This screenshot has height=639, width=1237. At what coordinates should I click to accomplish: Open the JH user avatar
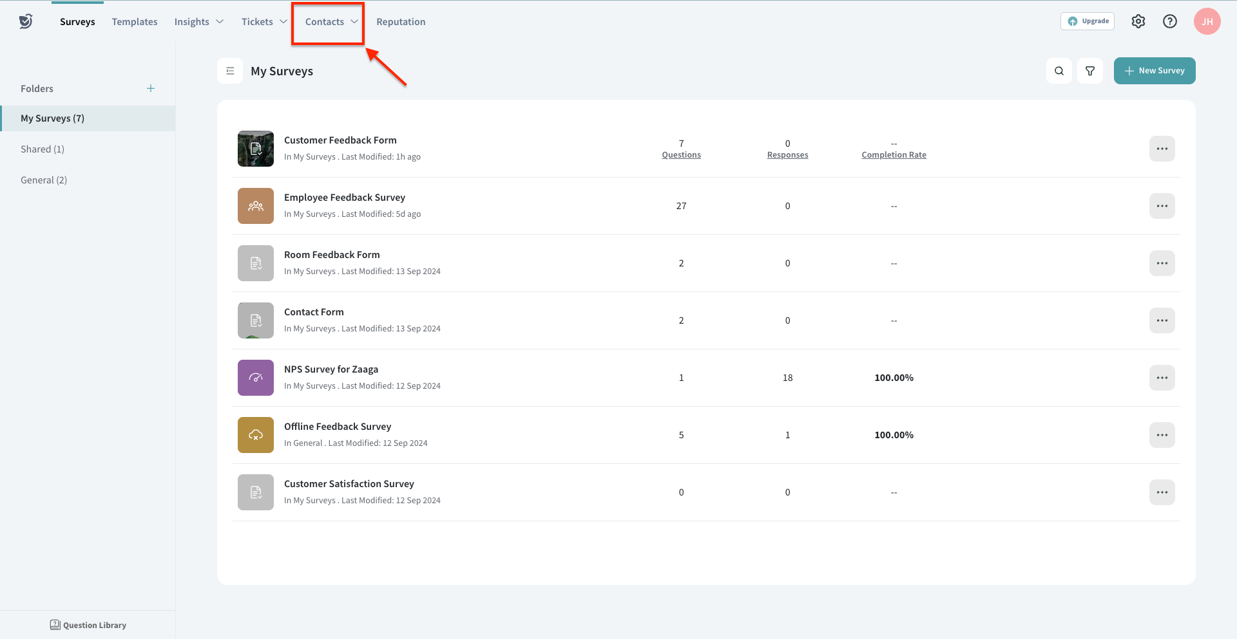coord(1207,21)
